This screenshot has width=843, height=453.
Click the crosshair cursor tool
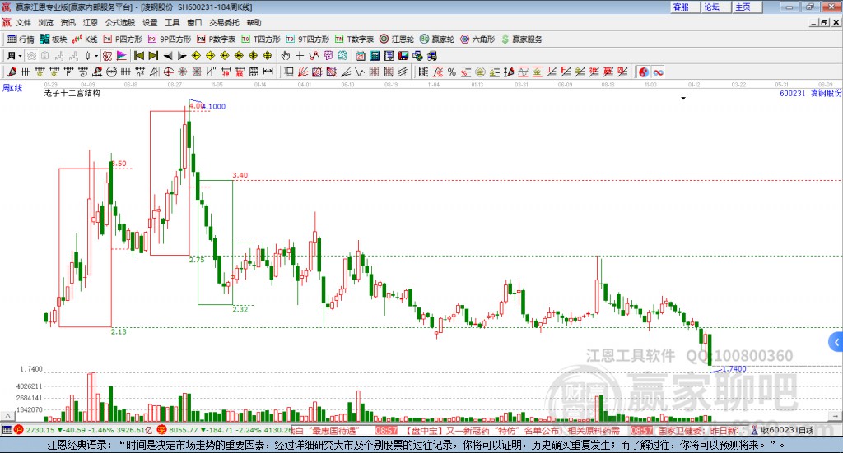(x=300, y=56)
